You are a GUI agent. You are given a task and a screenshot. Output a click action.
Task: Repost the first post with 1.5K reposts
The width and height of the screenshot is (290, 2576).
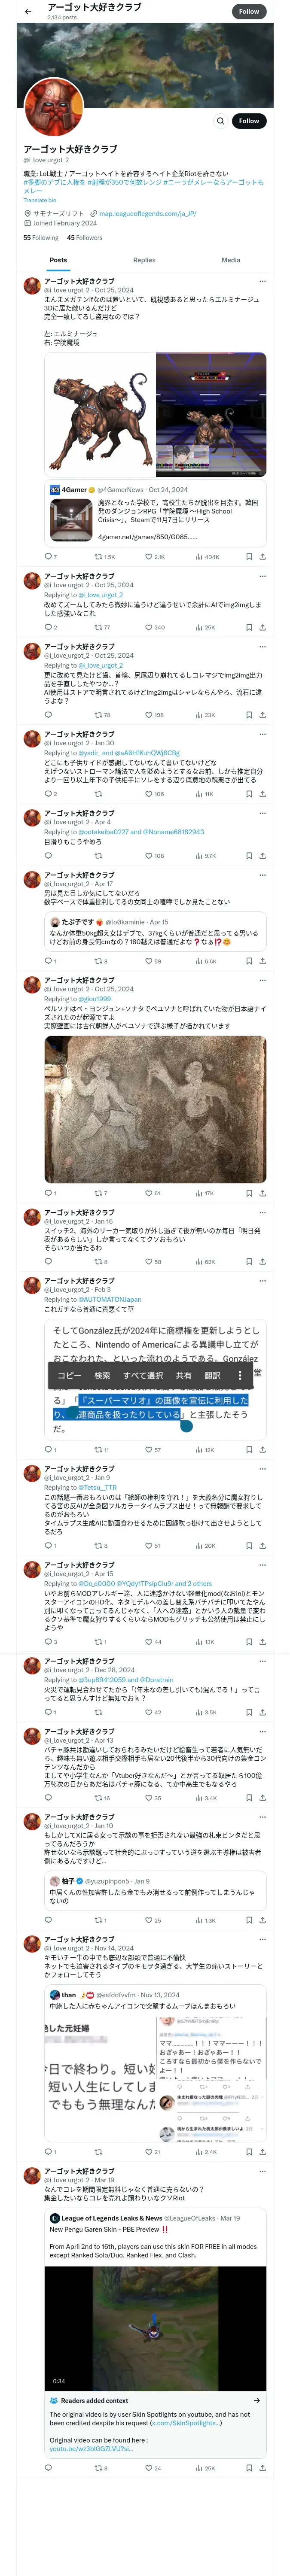click(104, 557)
